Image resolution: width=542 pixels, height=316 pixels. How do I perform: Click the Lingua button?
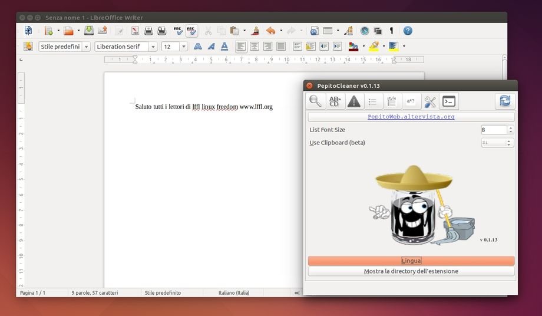tap(411, 261)
